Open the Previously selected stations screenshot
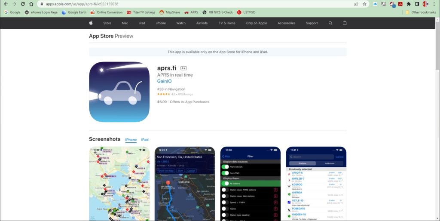 tap(316, 184)
